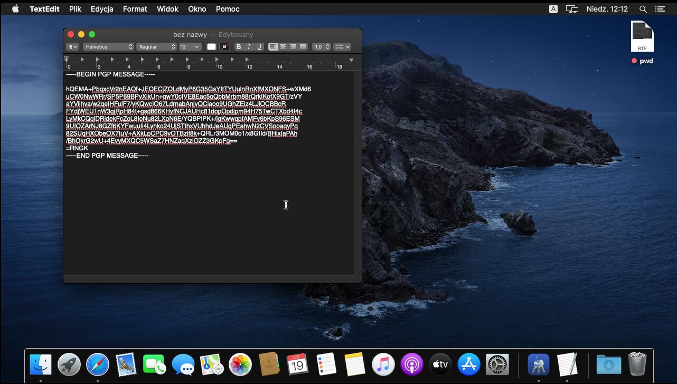
Task: Toggle italic text style
Action: (x=249, y=47)
